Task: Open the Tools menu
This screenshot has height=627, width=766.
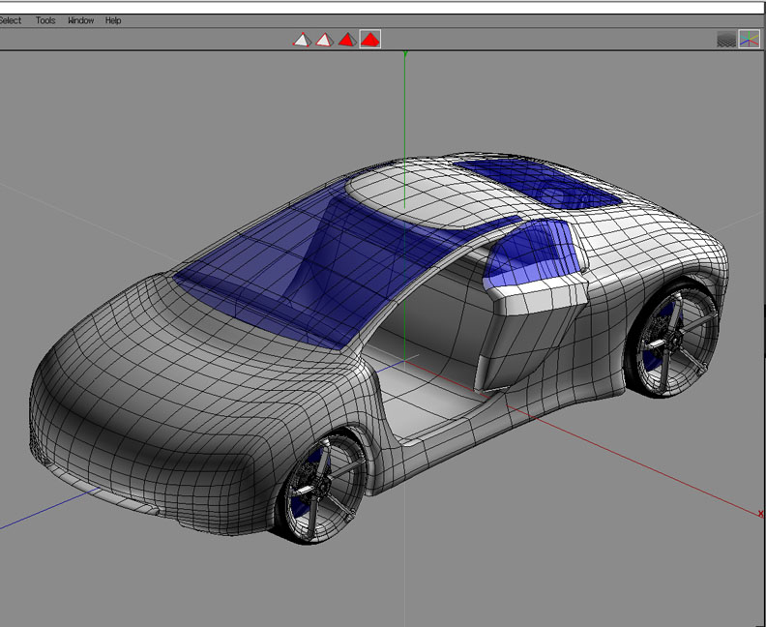Action: [45, 20]
